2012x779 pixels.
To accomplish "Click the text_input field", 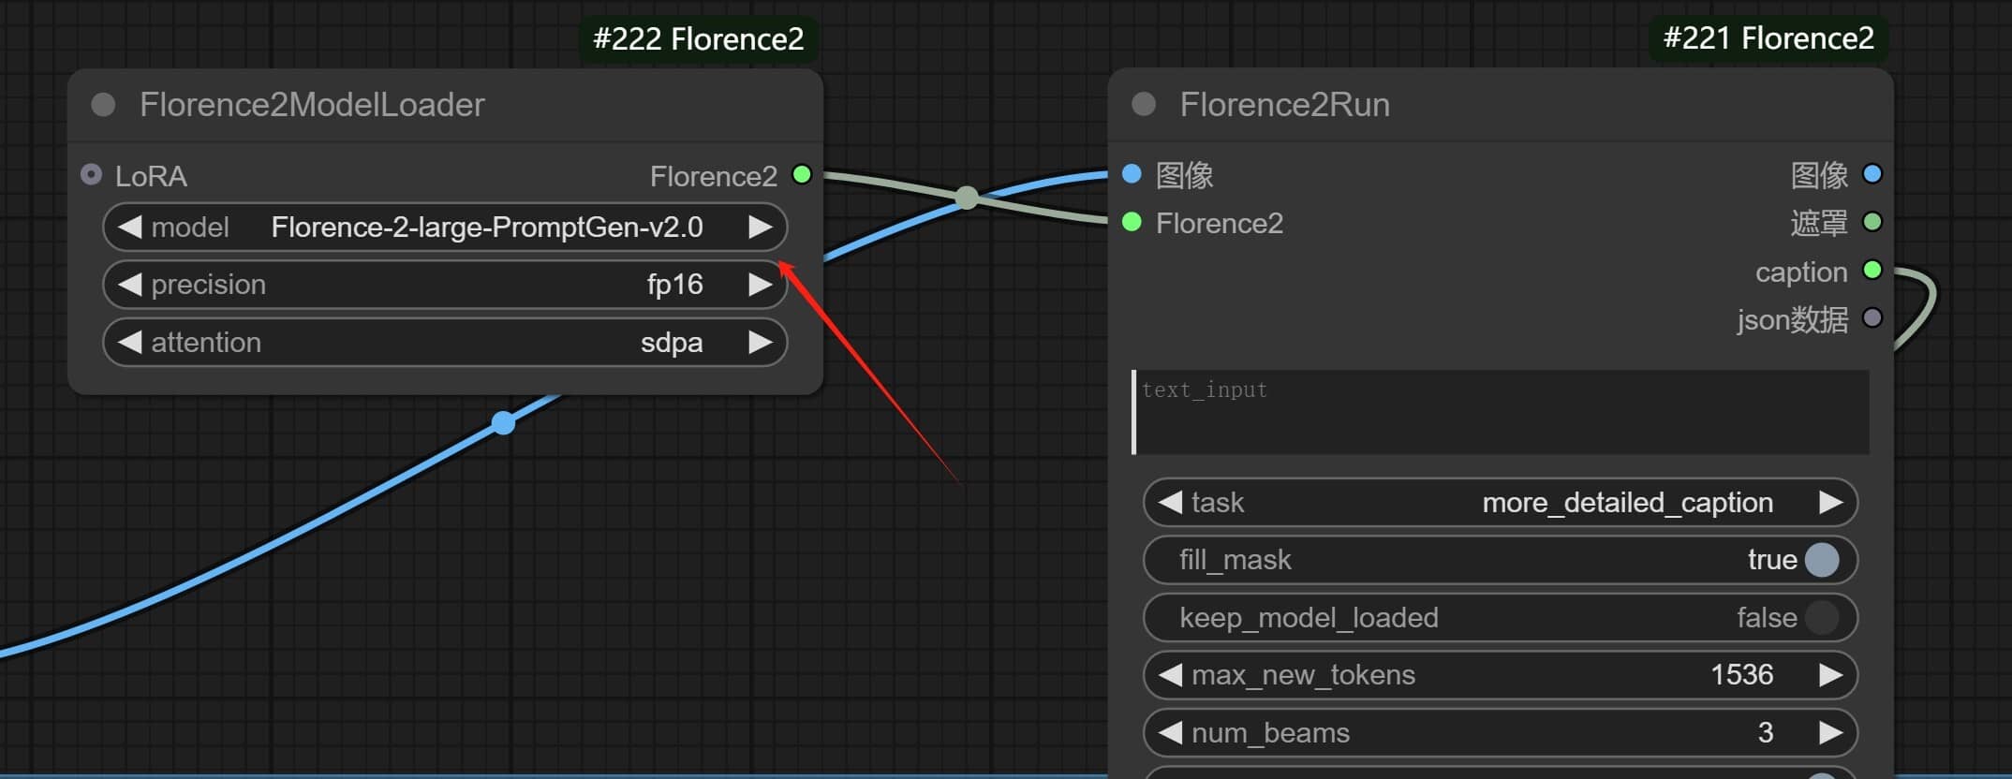I will pos(1501,412).
